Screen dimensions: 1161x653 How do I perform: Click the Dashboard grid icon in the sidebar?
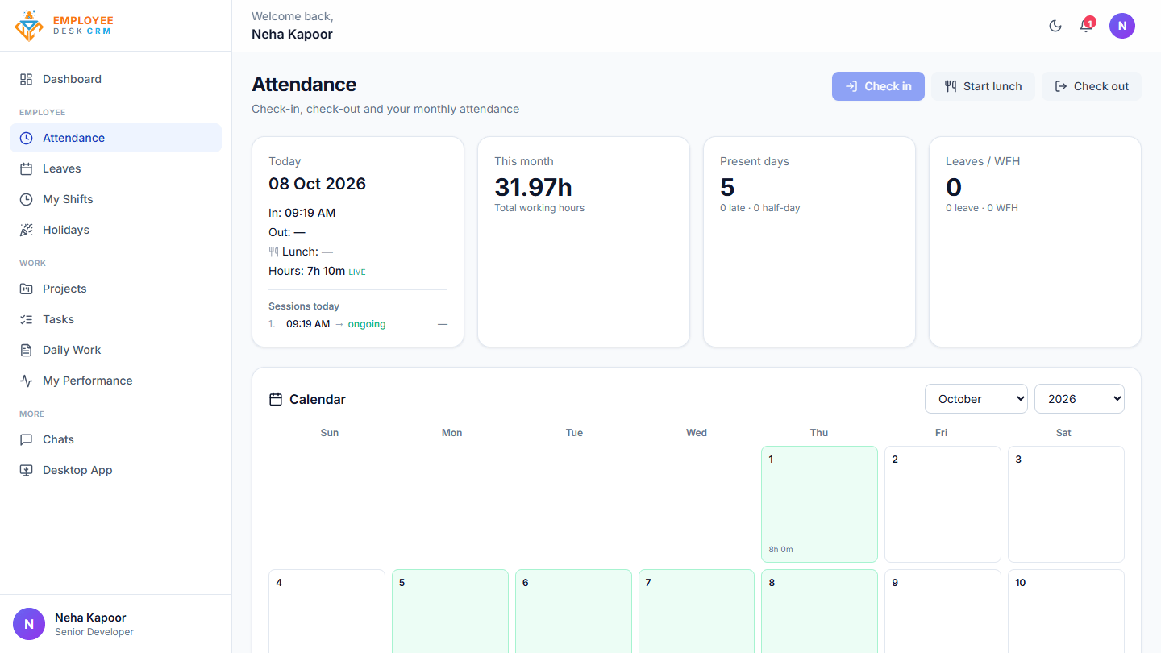coord(27,79)
